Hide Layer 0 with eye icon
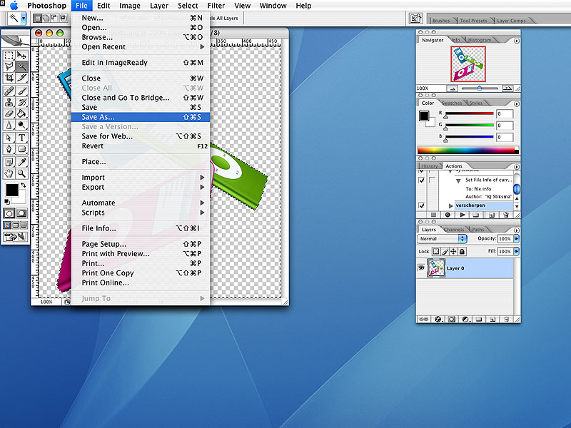Viewport: 571px width, 428px height. (x=421, y=268)
